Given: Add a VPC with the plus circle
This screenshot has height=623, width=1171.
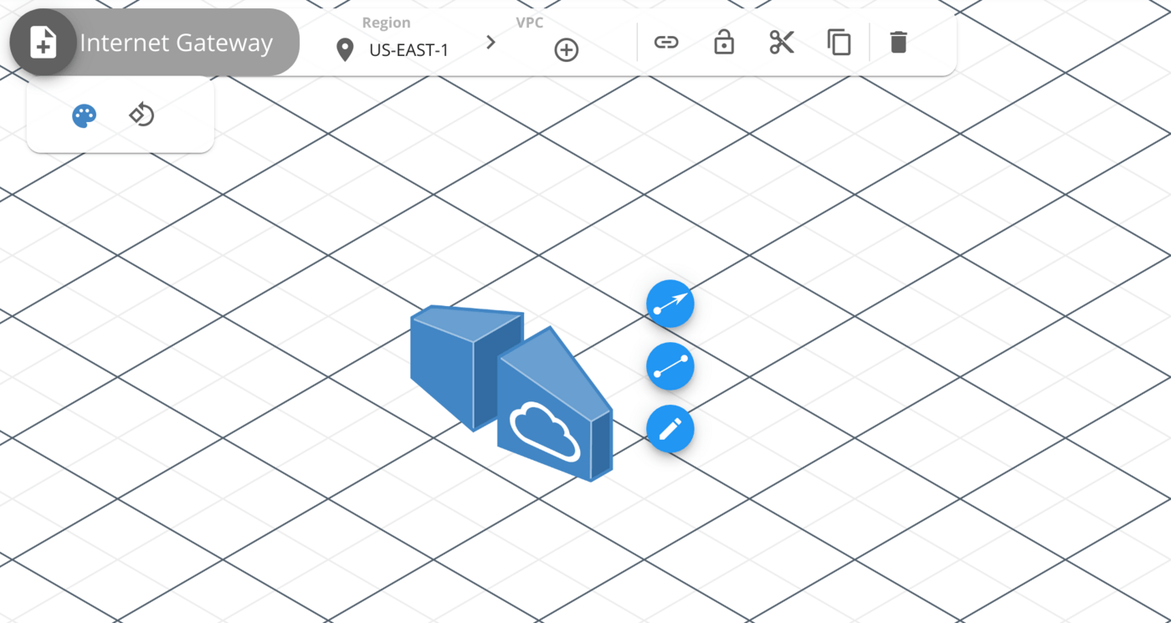Looking at the screenshot, I should tap(567, 50).
